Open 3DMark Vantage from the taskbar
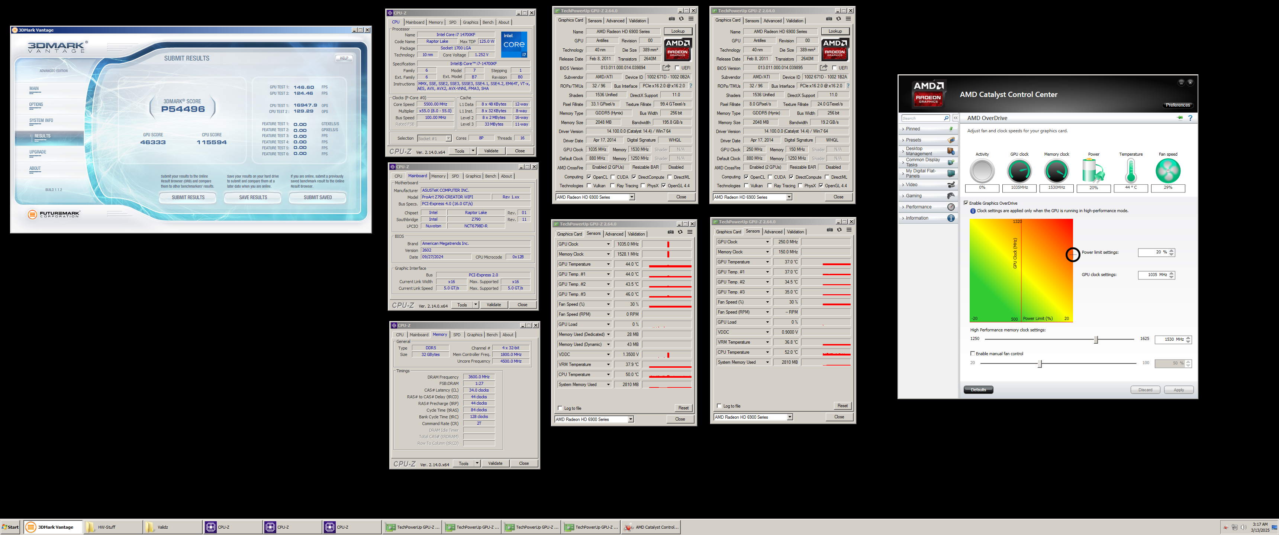Screen dimensions: 1279x535 coord(53,527)
